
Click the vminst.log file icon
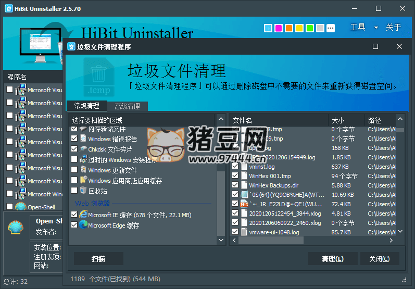pos(244,167)
